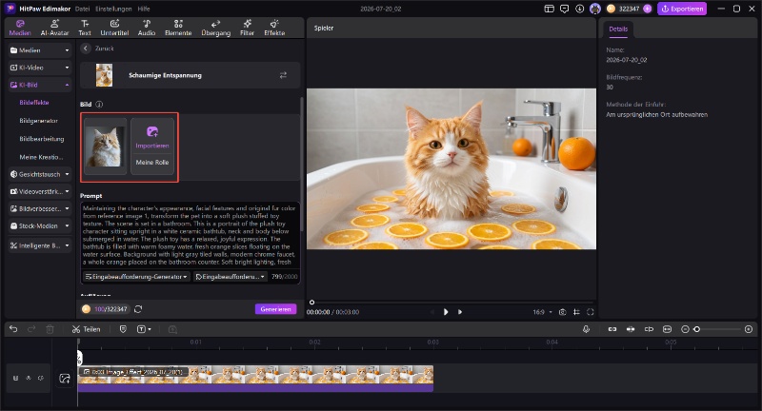Open the Einstellungen menu
Viewport: 762px width, 411px height.
pyautogui.click(x=113, y=9)
